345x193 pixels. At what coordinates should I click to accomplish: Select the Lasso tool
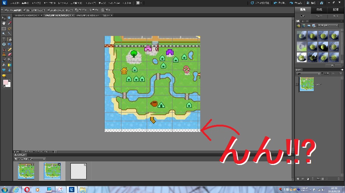[x=9, y=29]
